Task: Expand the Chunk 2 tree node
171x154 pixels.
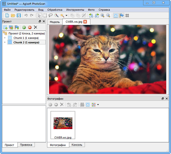Action: tap(5, 42)
